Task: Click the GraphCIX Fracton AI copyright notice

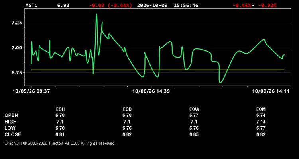Action: pyautogui.click(x=60, y=143)
